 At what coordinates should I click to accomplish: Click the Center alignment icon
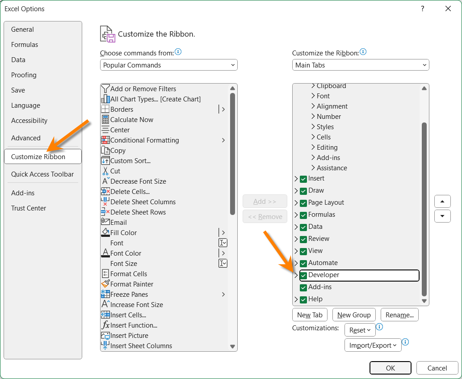105,130
